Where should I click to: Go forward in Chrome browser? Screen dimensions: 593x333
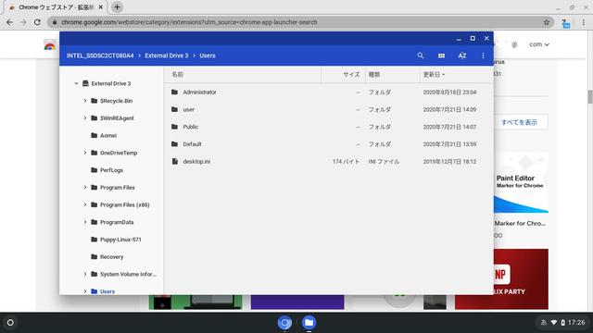(23, 22)
